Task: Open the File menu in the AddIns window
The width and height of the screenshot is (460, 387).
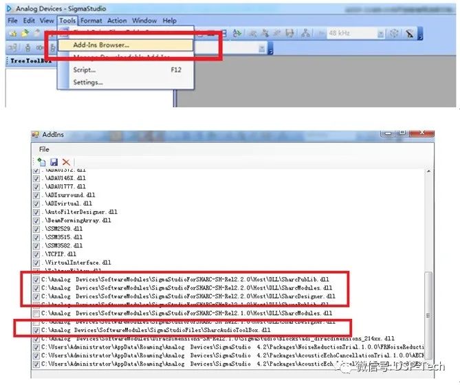Action: [44, 149]
